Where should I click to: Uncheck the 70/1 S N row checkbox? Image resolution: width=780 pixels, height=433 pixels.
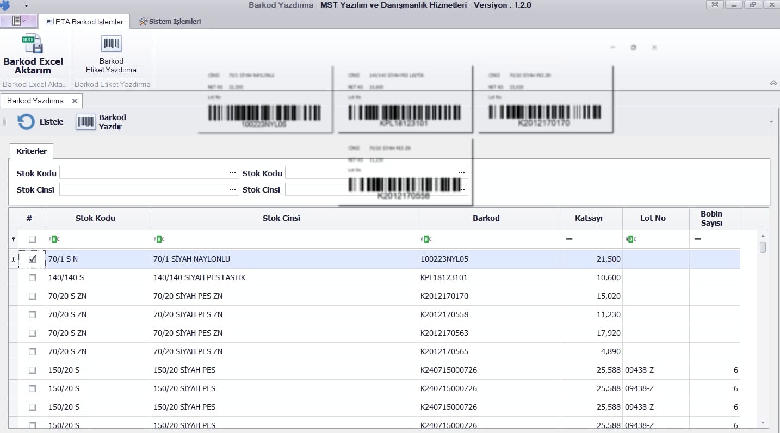tap(32, 259)
